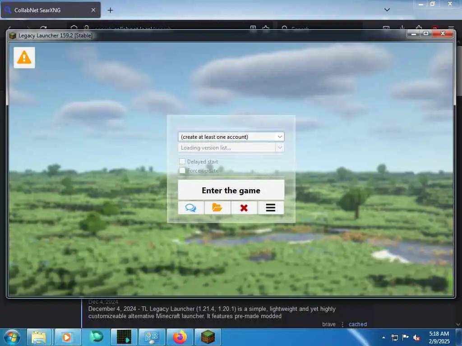Click the search result options three-dot icon
Image resolution: width=462 pixels, height=346 pixels.
tap(342, 324)
